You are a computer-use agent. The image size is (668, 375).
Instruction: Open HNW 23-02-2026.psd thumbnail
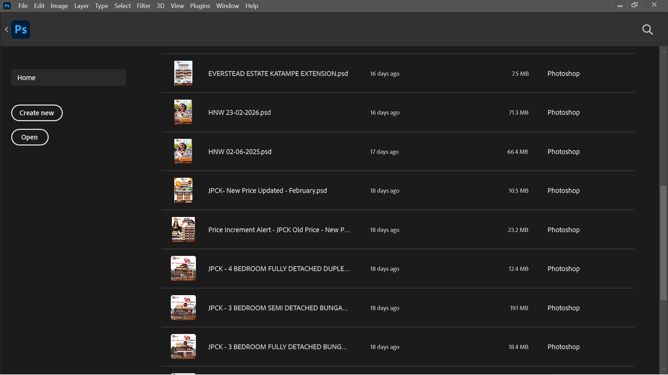[183, 112]
